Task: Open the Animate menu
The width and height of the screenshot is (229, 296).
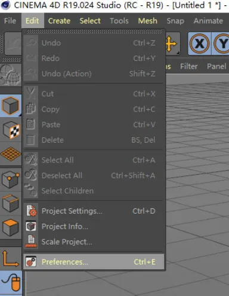Action: [208, 21]
